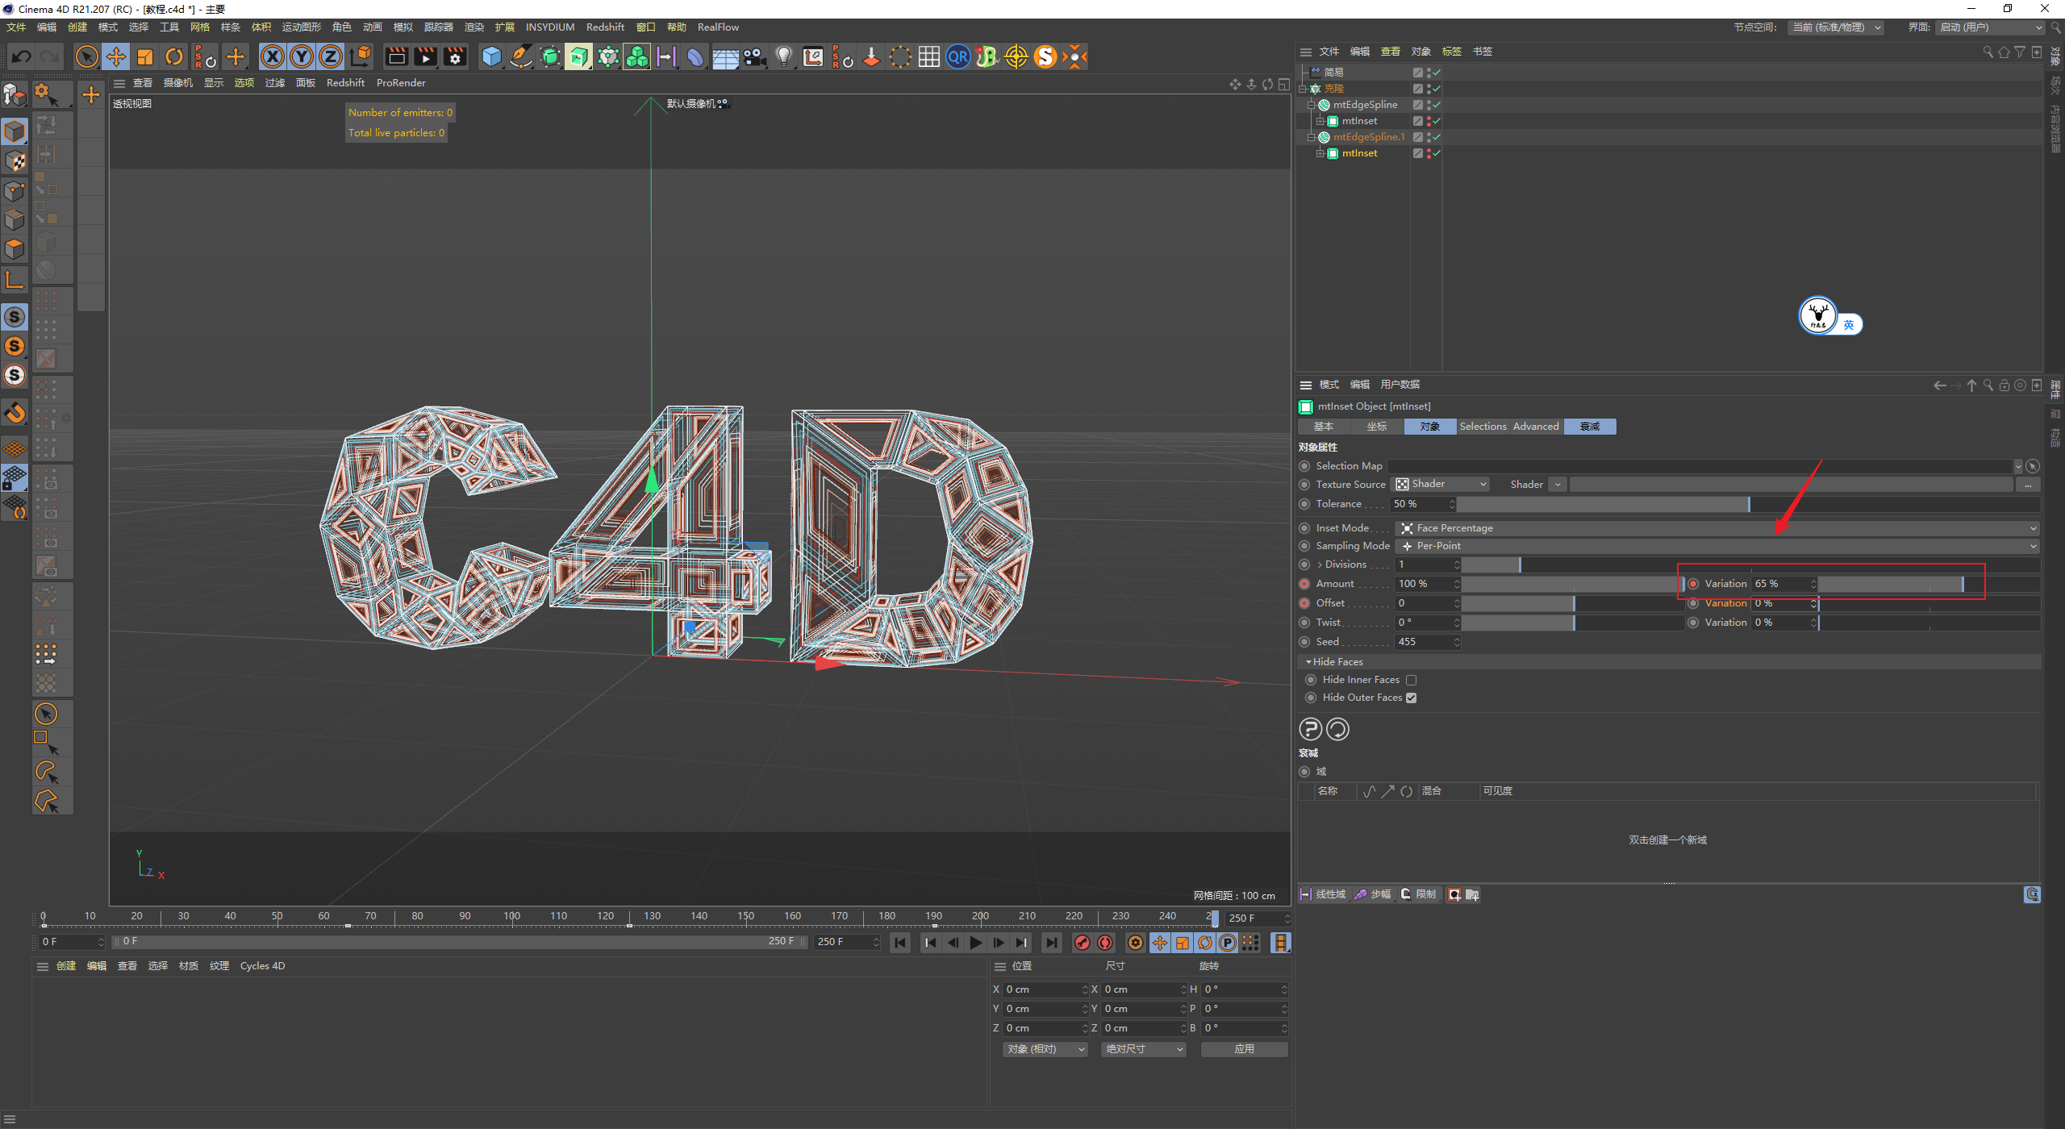Enable the Axis L-shaped tool
This screenshot has width=2065, height=1129.
tap(15, 280)
